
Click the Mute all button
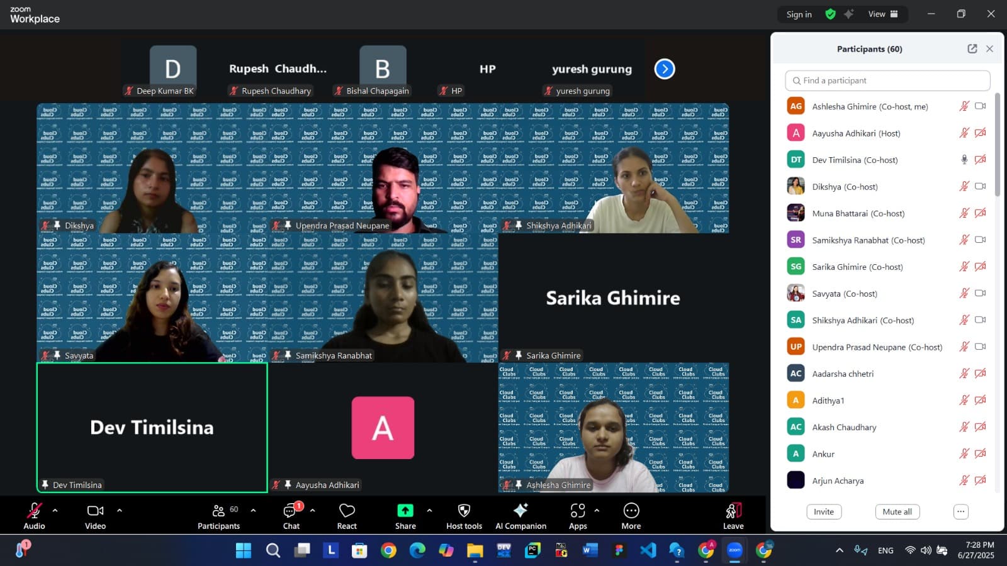point(897,512)
